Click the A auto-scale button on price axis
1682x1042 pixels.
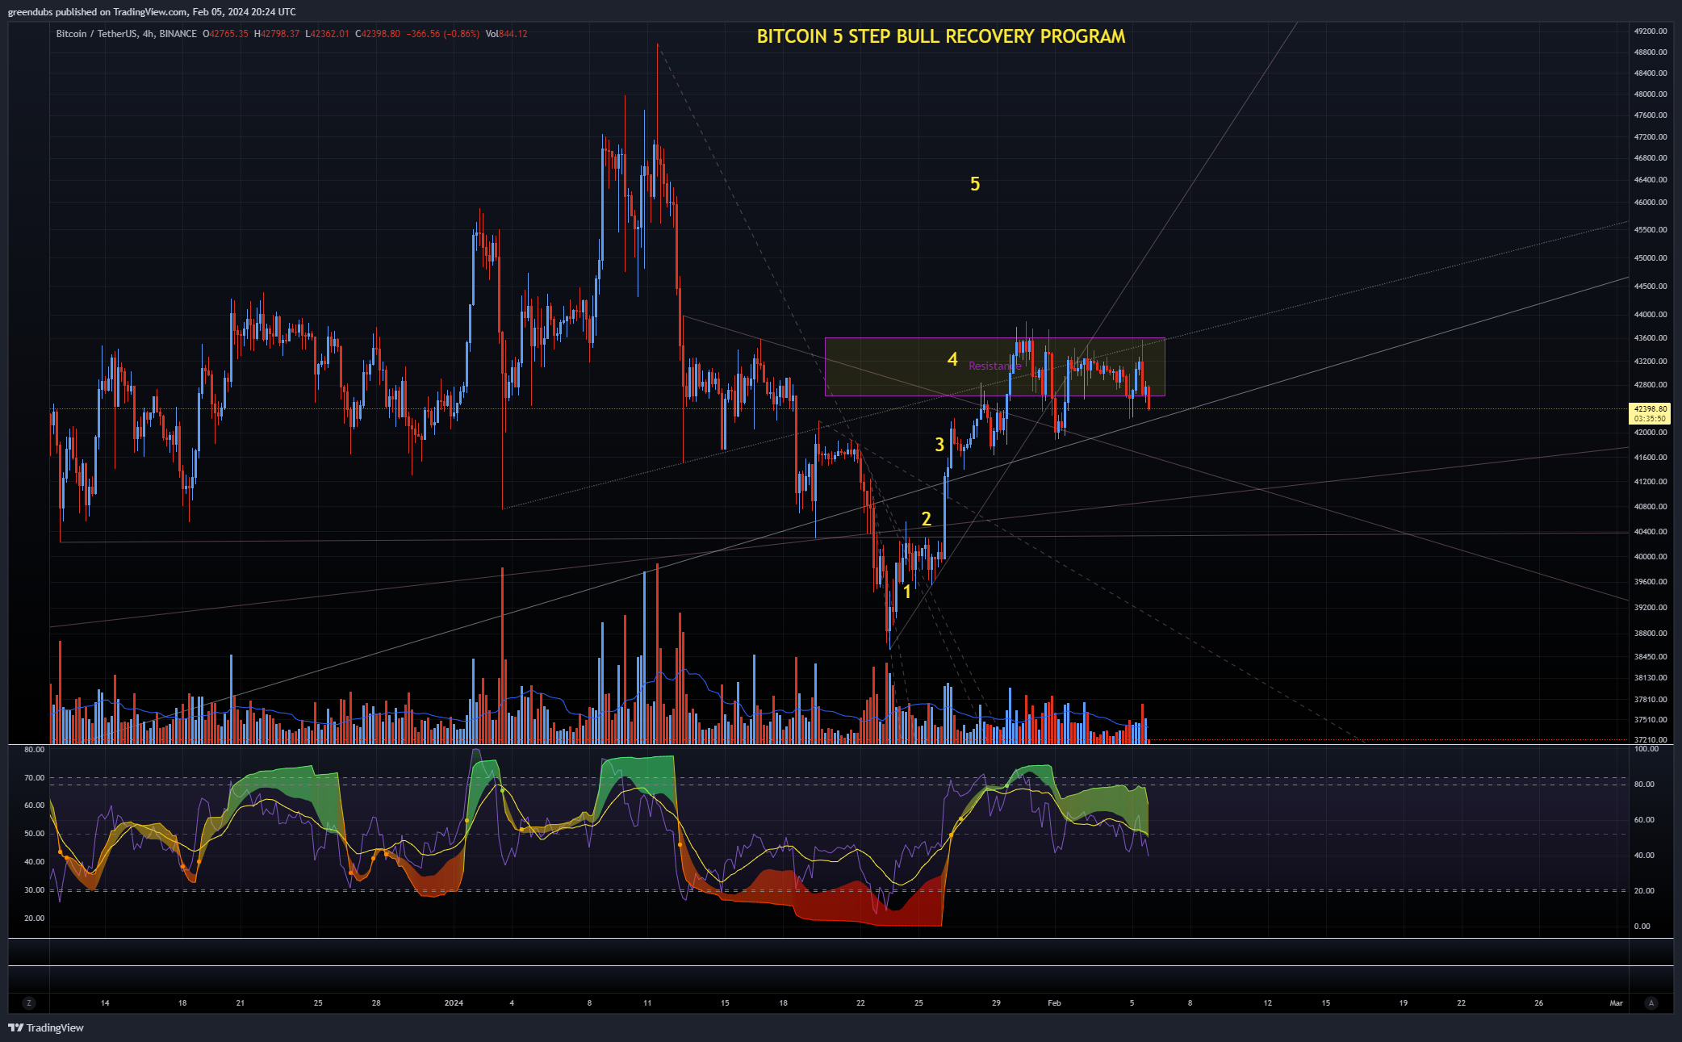coord(1651,1002)
